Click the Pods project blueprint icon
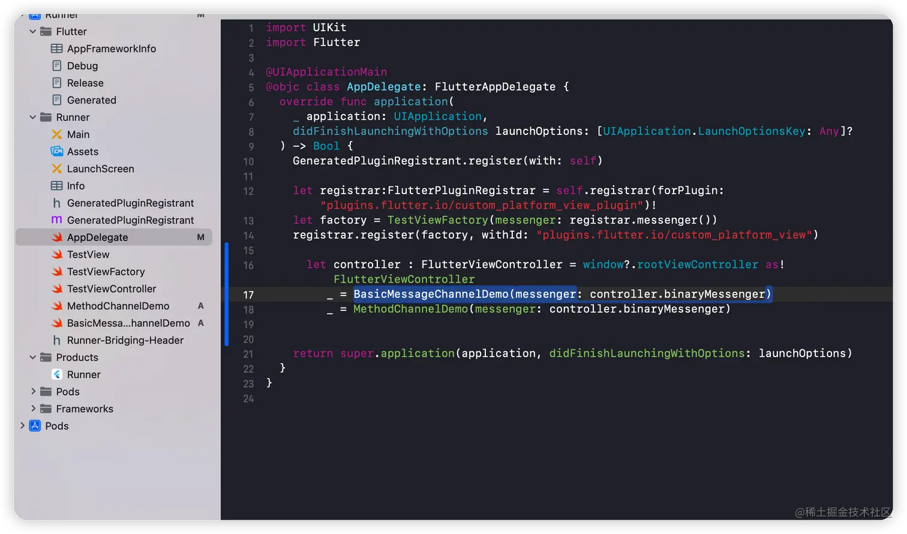 pos(35,426)
